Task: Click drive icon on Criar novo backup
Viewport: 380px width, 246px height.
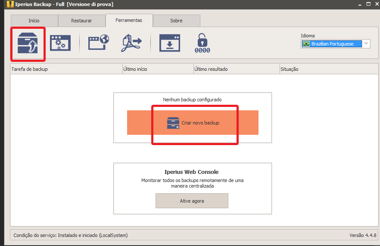Action: tap(173, 123)
